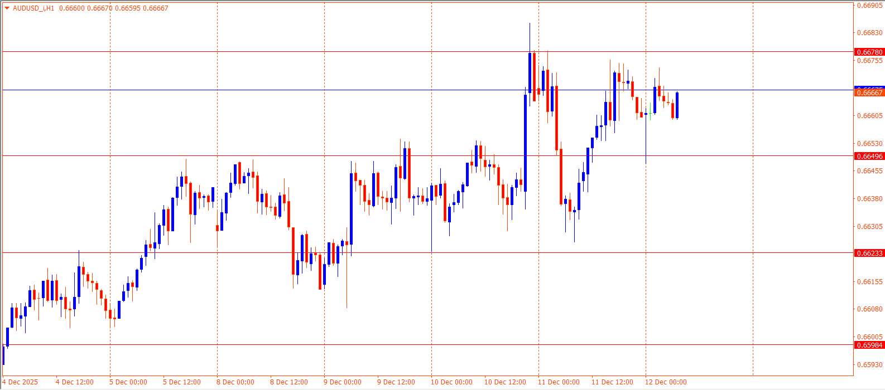The width and height of the screenshot is (885, 390).
Task: Click the 5 Dec 00:00 time label
Action: pos(128,382)
